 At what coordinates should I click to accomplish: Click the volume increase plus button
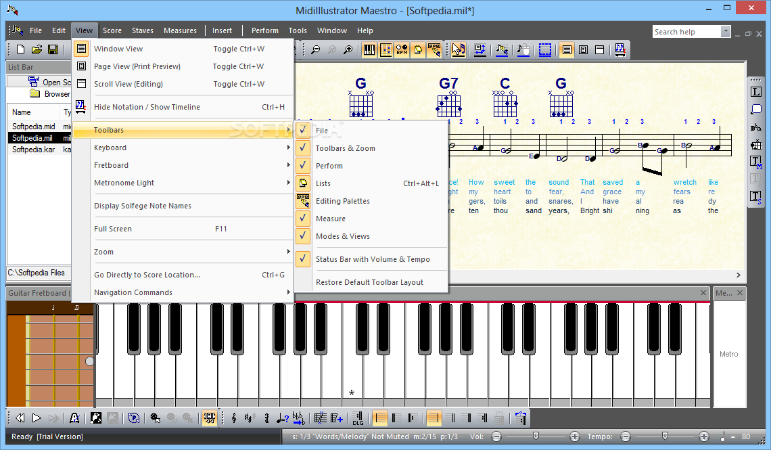pos(574,436)
